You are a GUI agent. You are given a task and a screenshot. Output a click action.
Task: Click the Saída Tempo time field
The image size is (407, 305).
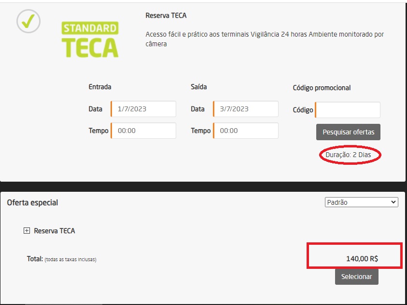tap(246, 131)
